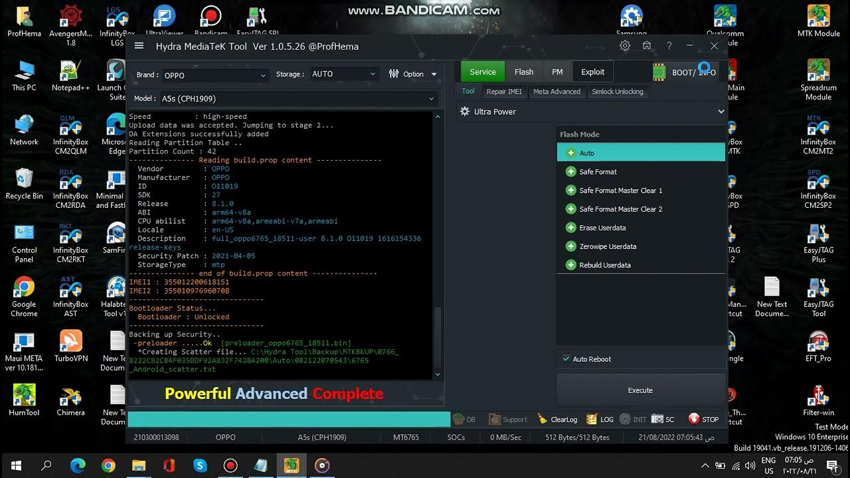The width and height of the screenshot is (850, 478).
Task: Open the Simlock Unlocking sub-tab
Action: point(618,92)
